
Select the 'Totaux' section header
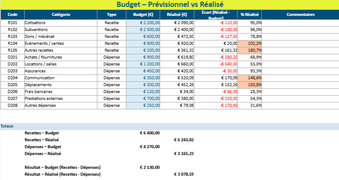click(7, 126)
